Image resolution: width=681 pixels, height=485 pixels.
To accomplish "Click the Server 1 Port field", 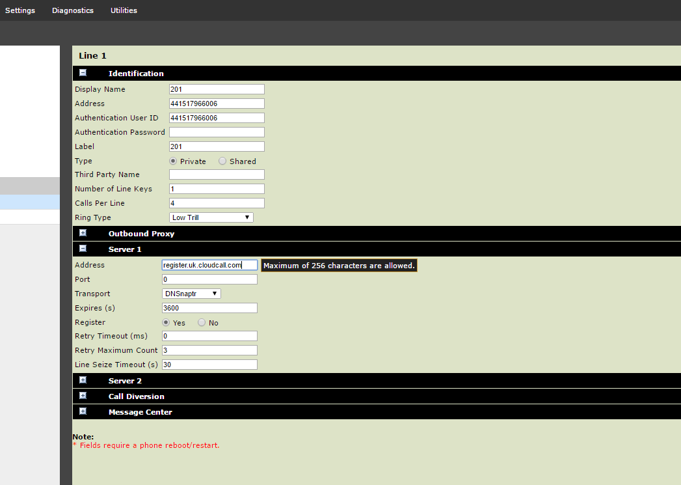I will [x=210, y=279].
